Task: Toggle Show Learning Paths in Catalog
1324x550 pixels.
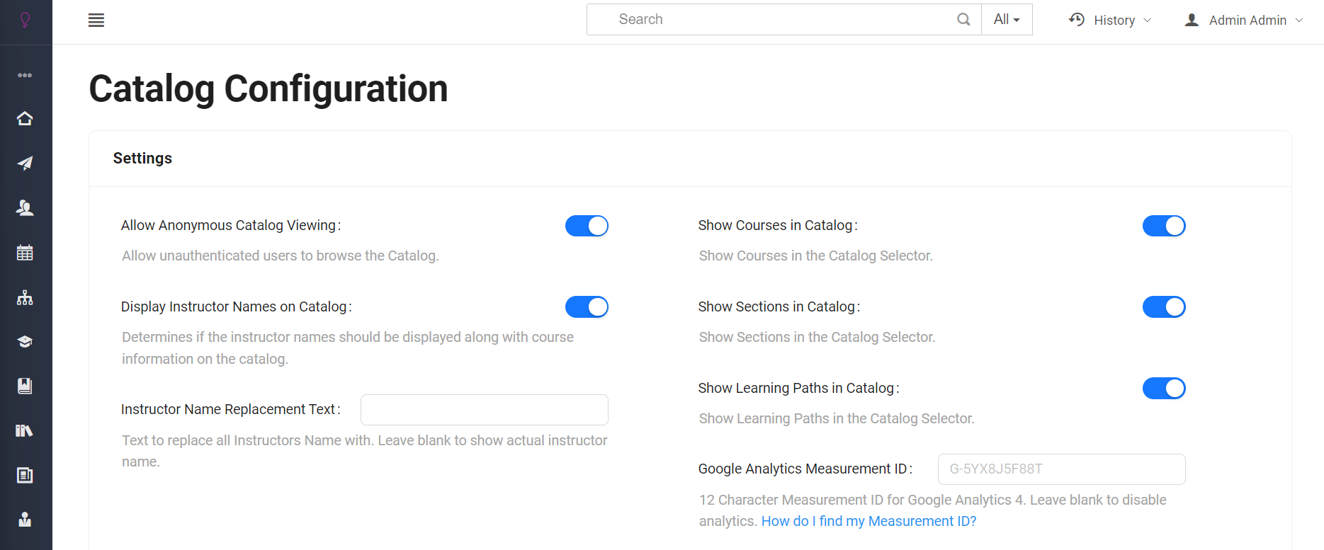Action: click(1163, 389)
